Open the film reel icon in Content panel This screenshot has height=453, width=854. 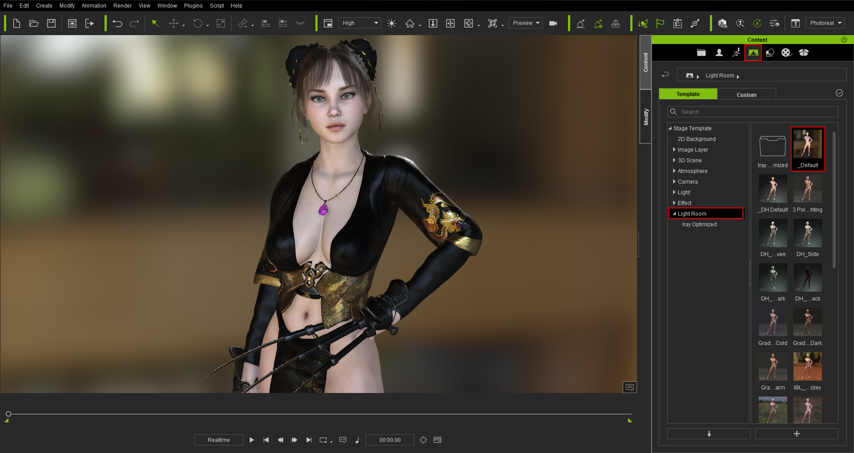[x=786, y=52]
